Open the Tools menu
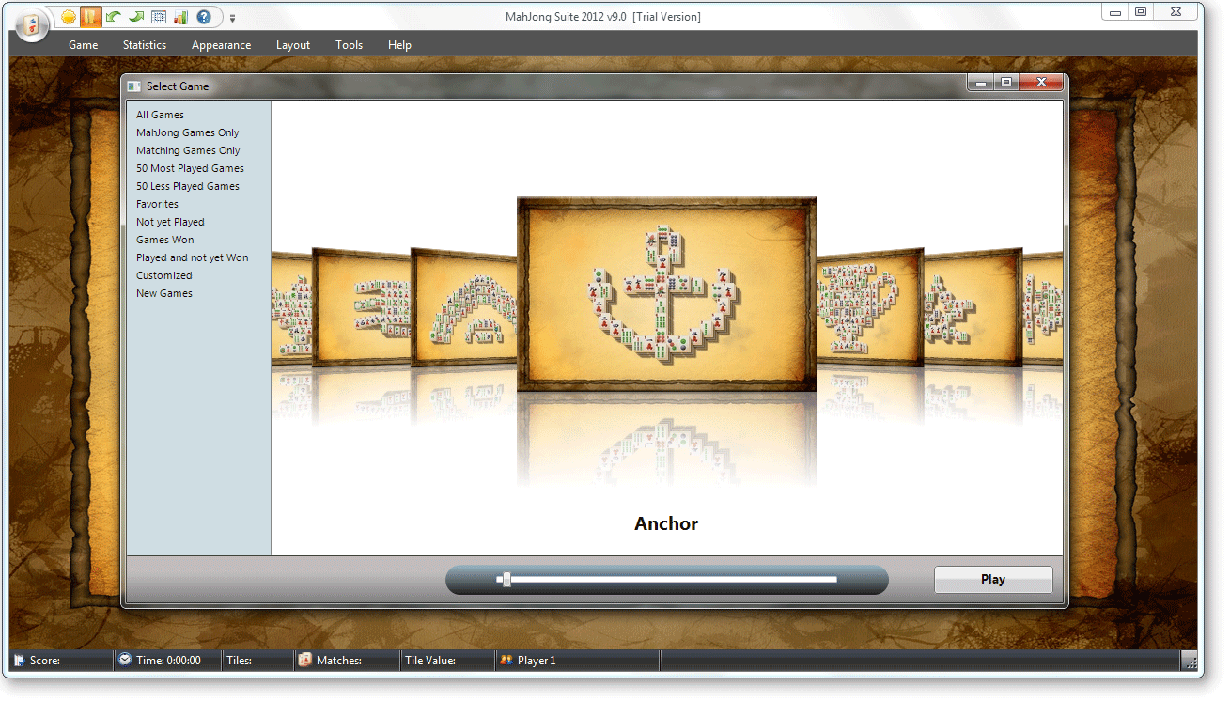The width and height of the screenshot is (1230, 701). tap(349, 45)
